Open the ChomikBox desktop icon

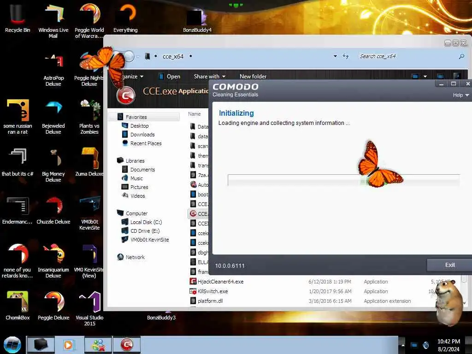pyautogui.click(x=18, y=305)
